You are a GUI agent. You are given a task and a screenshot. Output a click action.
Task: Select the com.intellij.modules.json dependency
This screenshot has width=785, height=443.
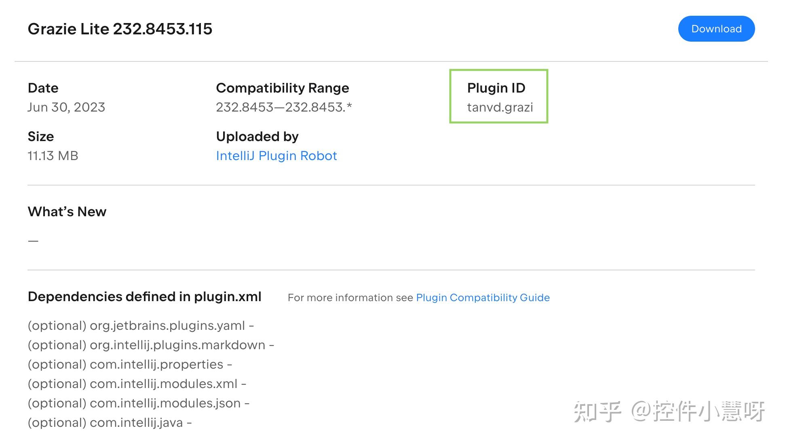pyautogui.click(x=138, y=403)
